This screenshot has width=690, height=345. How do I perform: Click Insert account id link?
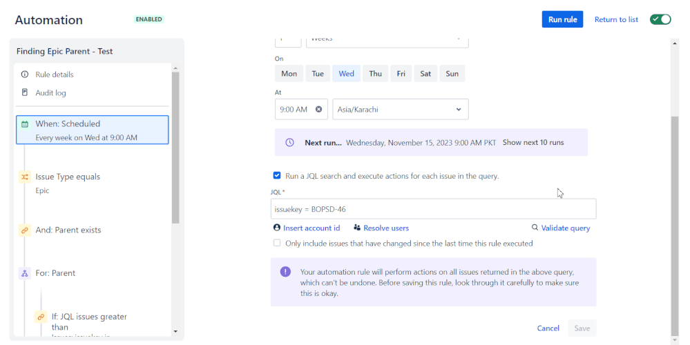pyautogui.click(x=312, y=228)
